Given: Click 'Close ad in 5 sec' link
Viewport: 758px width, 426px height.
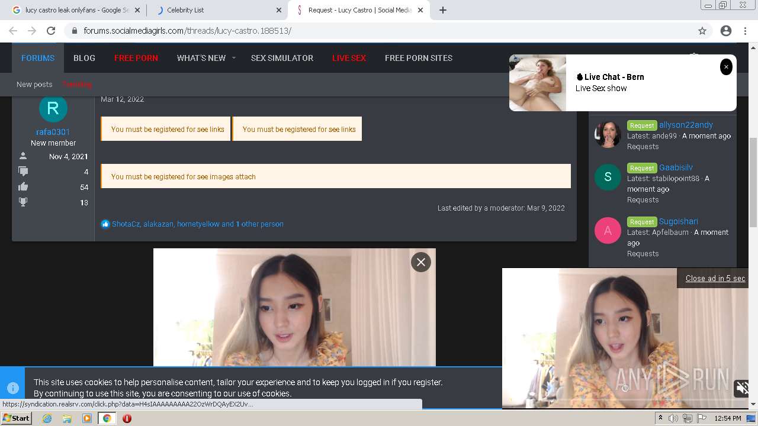Looking at the screenshot, I should pos(715,278).
